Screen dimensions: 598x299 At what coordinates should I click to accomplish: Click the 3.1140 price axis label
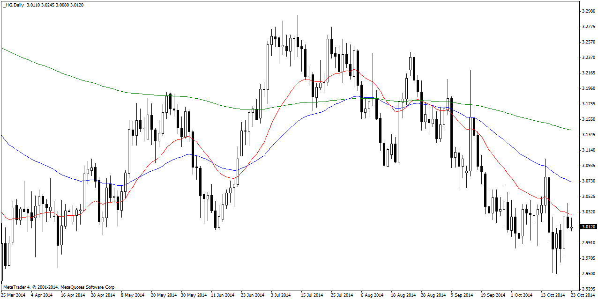pyautogui.click(x=588, y=150)
